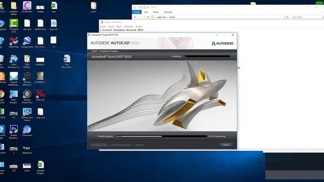The height and width of the screenshot is (182, 324).
Task: Select the Camtasia 2018 desktop icon
Action: tap(14, 26)
